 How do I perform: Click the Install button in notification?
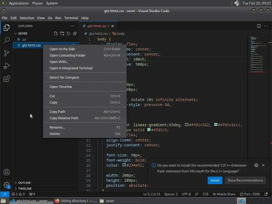(215, 180)
